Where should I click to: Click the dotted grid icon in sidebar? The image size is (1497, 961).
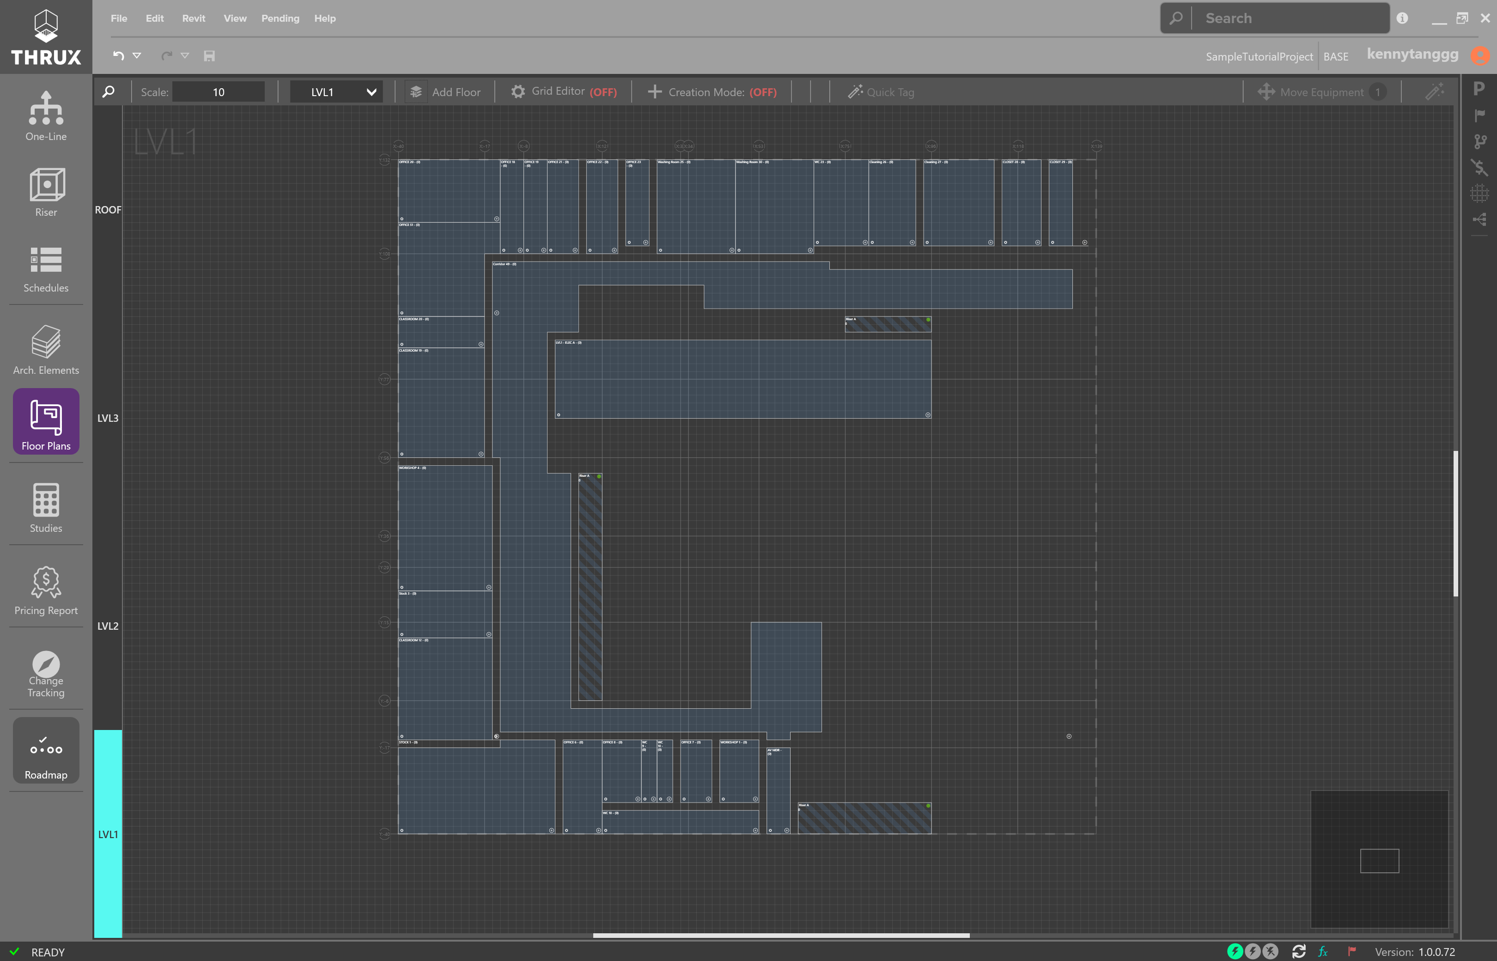click(x=1479, y=194)
